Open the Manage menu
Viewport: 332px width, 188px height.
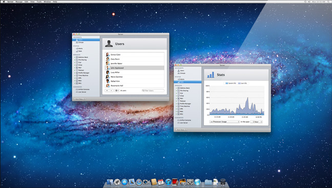[x=19, y=2]
